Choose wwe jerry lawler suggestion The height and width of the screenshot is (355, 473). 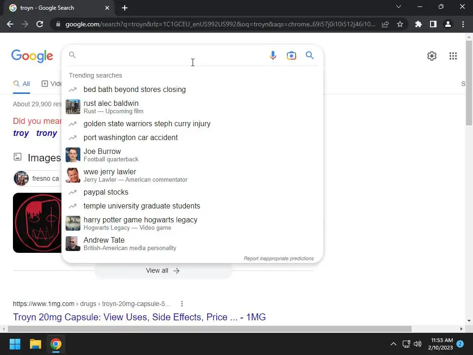coord(192,175)
